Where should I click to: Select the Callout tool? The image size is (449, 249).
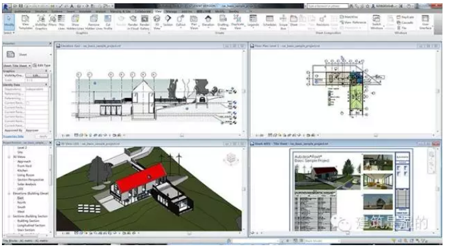pyautogui.click(x=181, y=21)
